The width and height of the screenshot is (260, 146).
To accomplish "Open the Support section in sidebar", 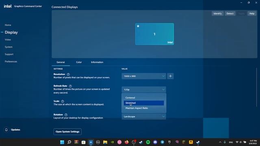I will point(9,54).
